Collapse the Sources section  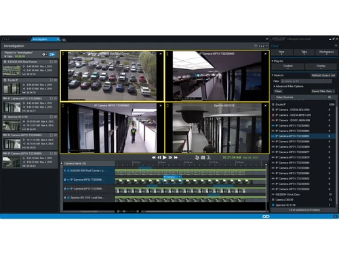tap(273, 75)
